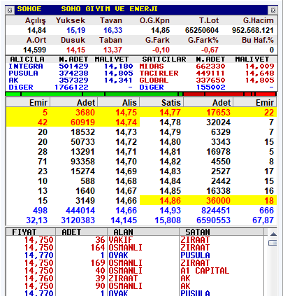
Task: Click the Alis column header
Action: (129, 103)
